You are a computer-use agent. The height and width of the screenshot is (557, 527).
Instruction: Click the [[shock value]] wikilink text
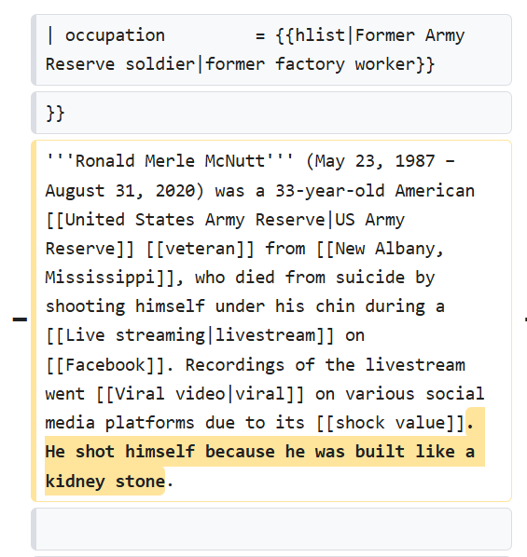coord(391,423)
